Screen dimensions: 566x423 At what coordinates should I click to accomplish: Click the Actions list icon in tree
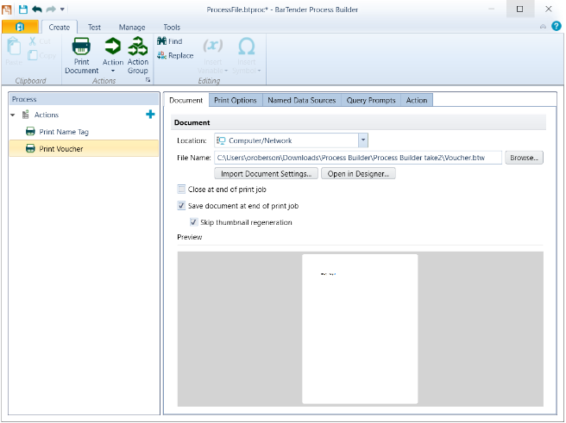pyautogui.click(x=25, y=115)
